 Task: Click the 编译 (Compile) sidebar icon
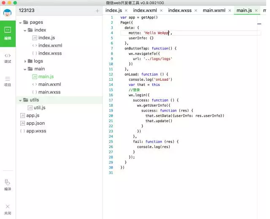(8, 185)
